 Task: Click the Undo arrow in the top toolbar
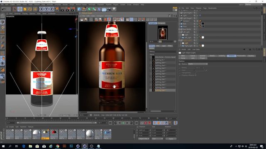tap(4, 9)
